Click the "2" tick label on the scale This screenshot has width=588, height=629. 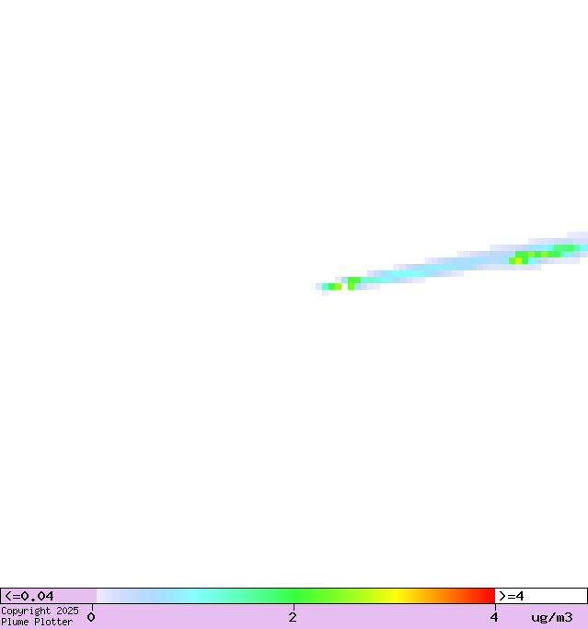(293, 617)
